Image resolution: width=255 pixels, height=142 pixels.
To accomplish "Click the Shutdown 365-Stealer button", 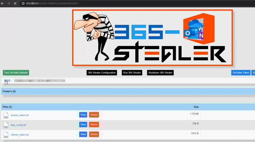I will 160,73.
